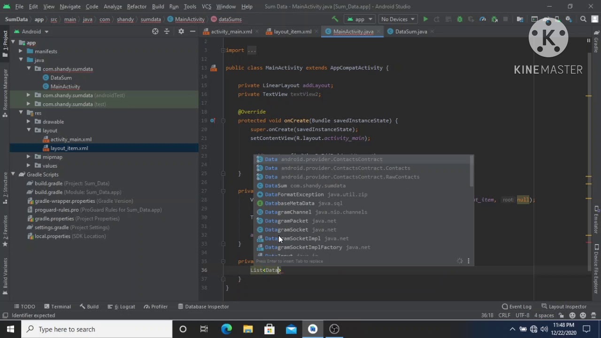Image resolution: width=601 pixels, height=338 pixels.
Task: Select MainActivity in the project tree
Action: point(65,86)
